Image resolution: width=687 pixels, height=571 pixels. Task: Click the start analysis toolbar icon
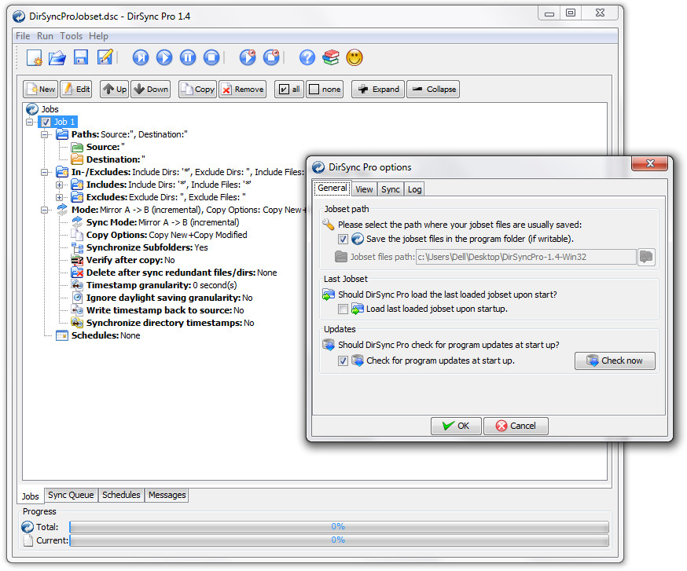point(141,57)
